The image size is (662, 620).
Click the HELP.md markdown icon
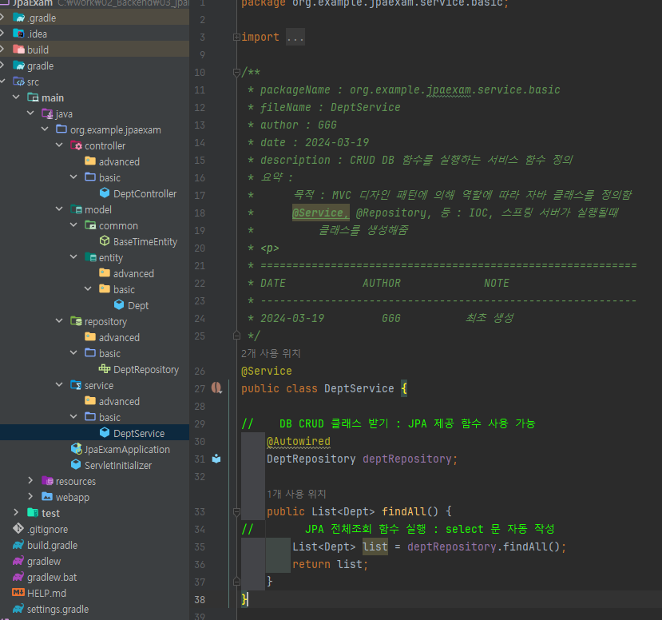click(x=18, y=593)
